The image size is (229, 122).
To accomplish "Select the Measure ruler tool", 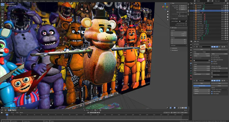I will [x=3, y=27].
